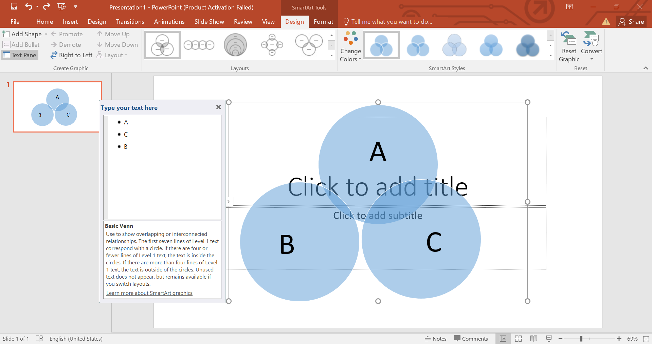Start presentation from beginning icon
The height and width of the screenshot is (344, 652).
click(61, 6)
